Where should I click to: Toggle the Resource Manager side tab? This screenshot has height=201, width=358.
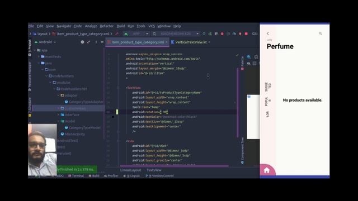[30, 76]
